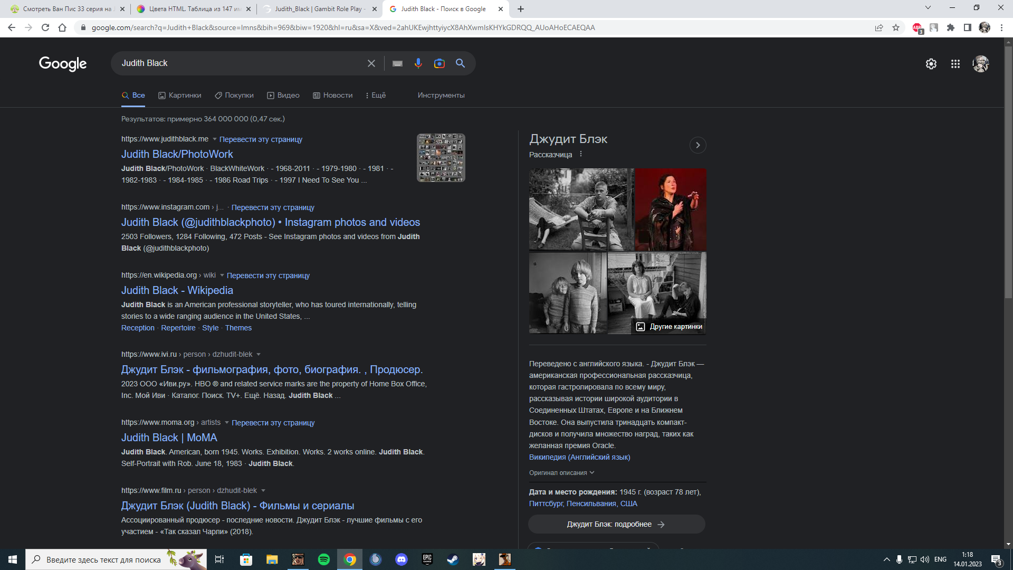Expand dropdown arrow next to judithblack.me URL

[215, 139]
